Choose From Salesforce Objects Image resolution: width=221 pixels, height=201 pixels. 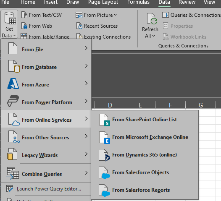click(x=145, y=172)
